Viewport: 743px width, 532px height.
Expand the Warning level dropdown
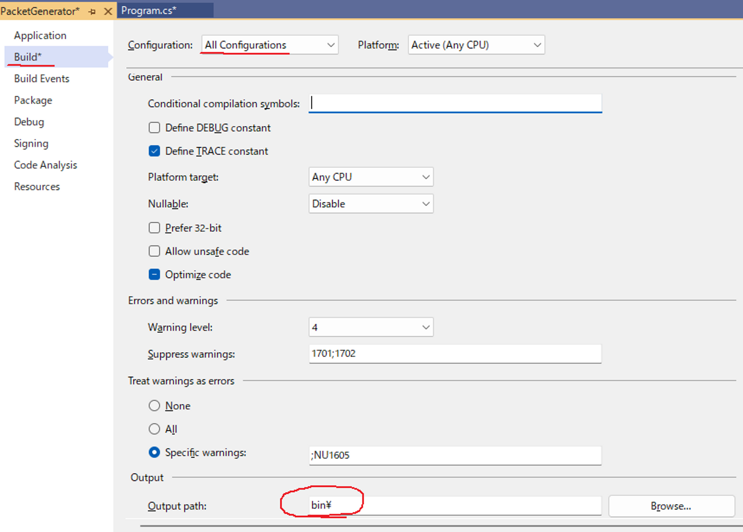pos(371,327)
